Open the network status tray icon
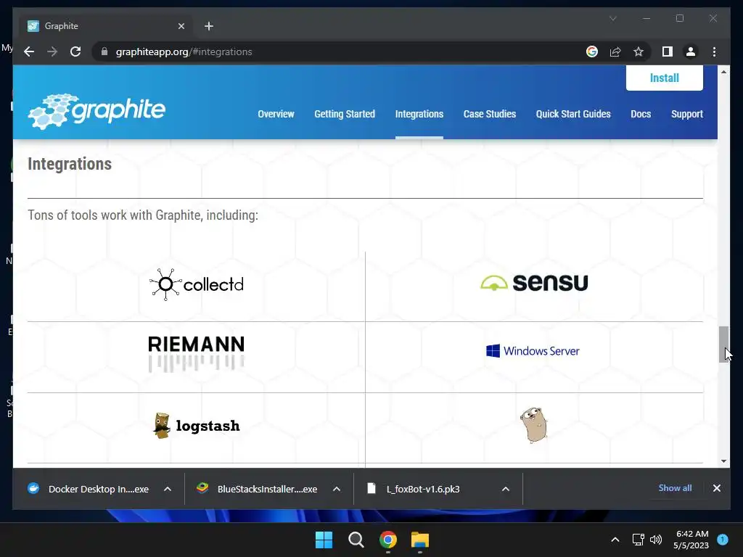Screen dimensions: 743x557 click(x=638, y=540)
